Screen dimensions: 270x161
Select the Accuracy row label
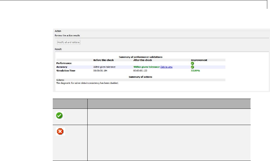[62, 67]
